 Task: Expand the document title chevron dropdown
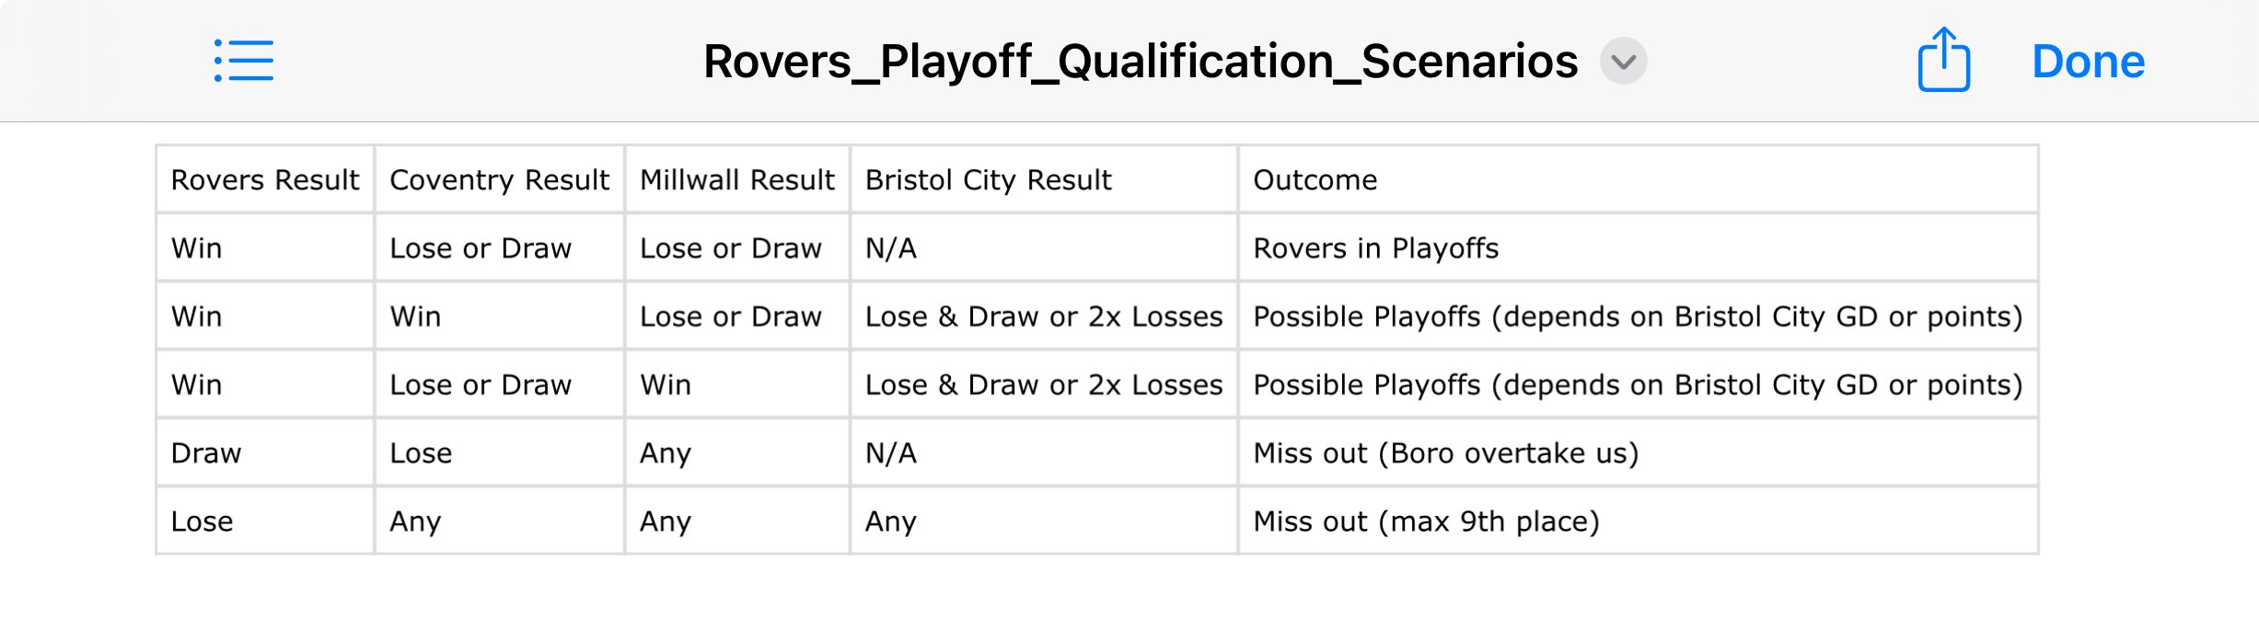click(1623, 62)
